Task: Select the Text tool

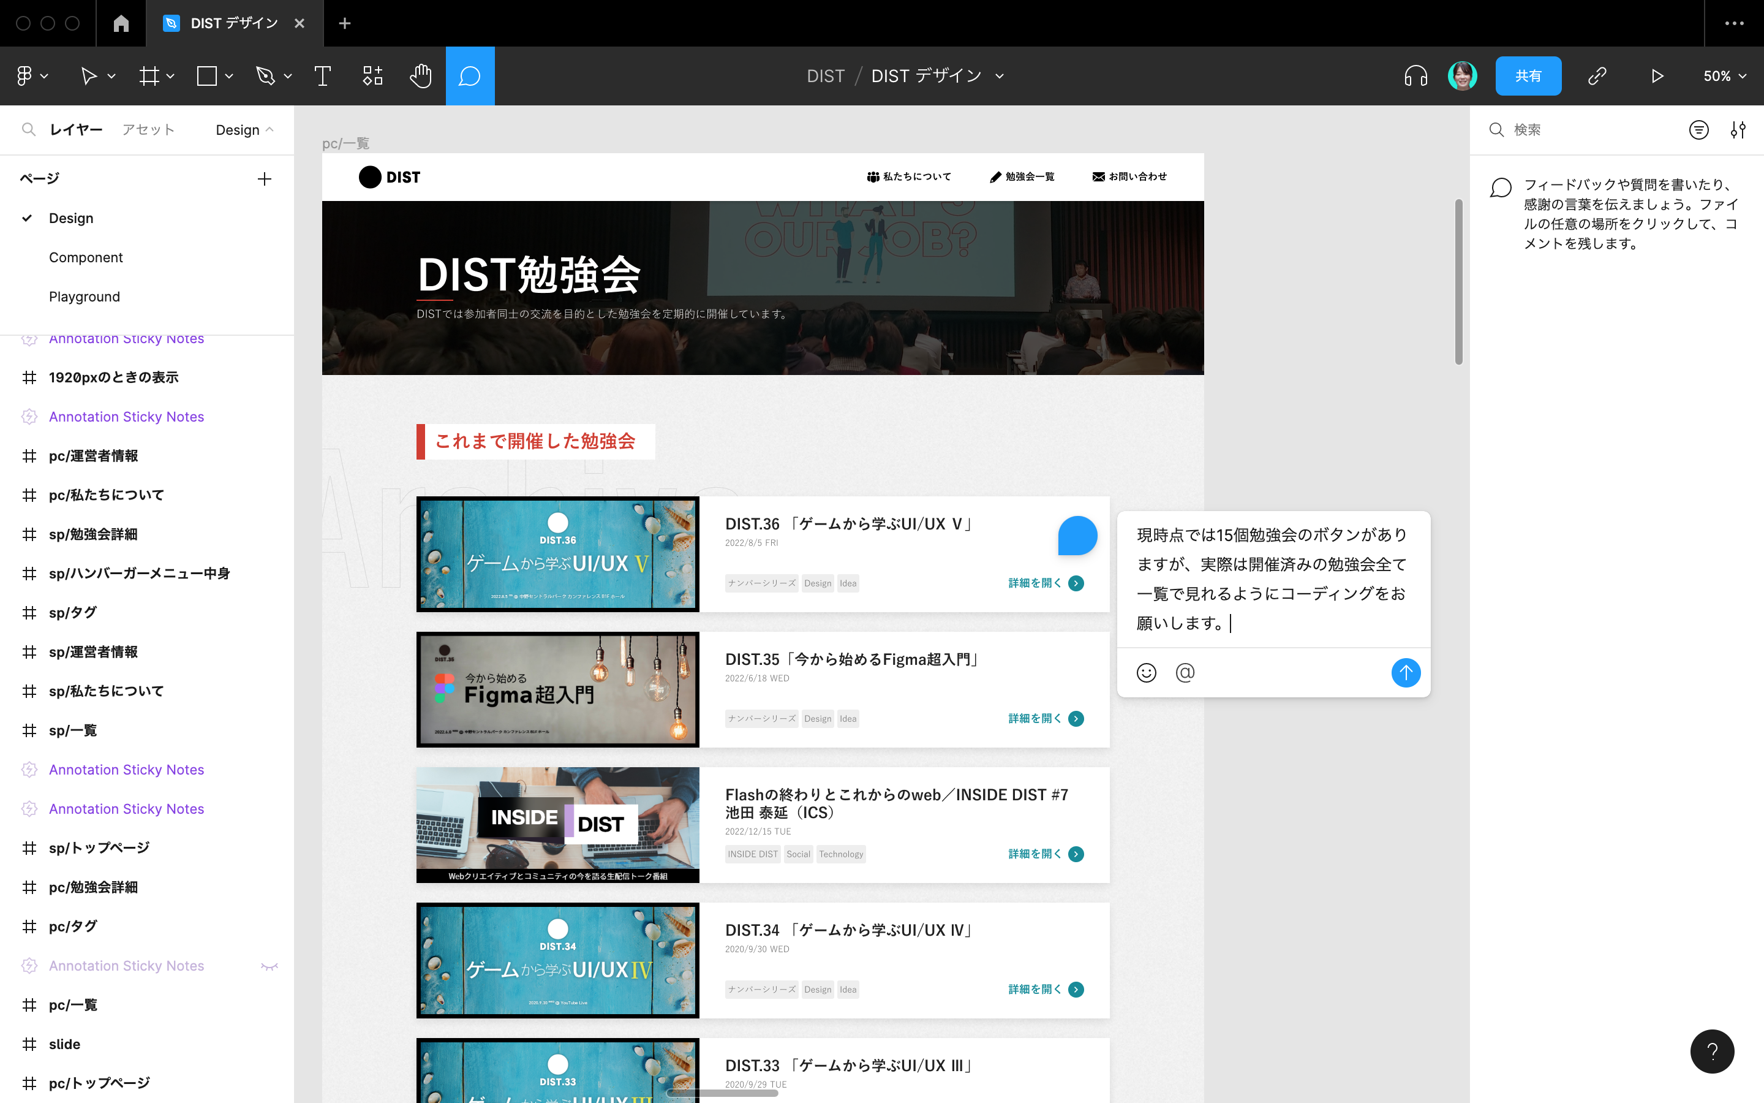Action: [322, 75]
